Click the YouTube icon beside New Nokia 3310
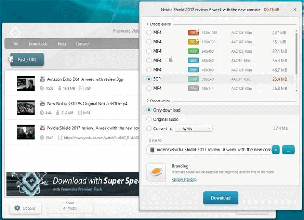304x220 pixels. point(42,104)
